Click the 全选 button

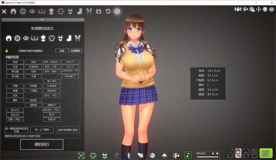point(62,51)
